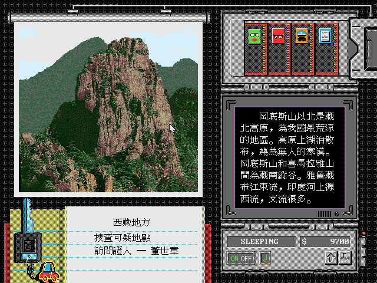
Task: Toggle the ON OFF switch
Action: [241, 258]
